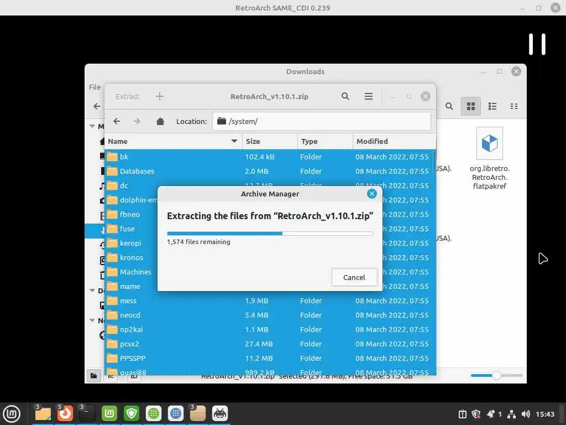Click the Location field showing /system/
The height and width of the screenshot is (425, 566).
[x=321, y=121]
